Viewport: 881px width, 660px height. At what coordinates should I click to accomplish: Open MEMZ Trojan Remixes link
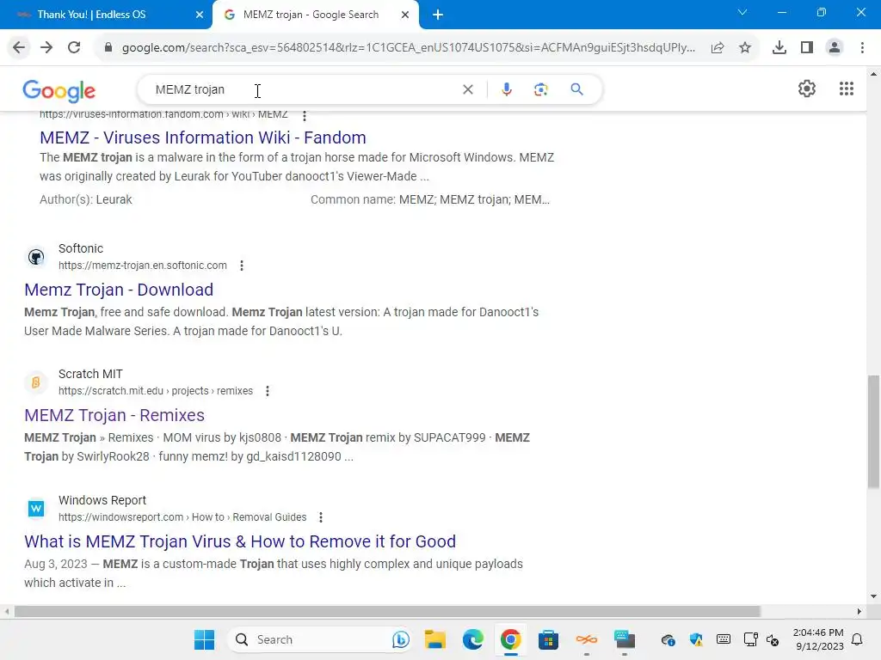click(x=114, y=415)
